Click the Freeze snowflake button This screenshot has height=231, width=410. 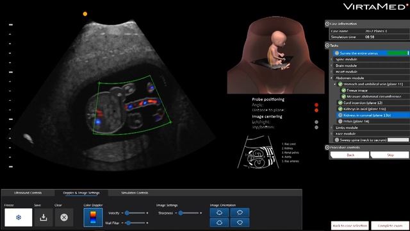(19, 217)
